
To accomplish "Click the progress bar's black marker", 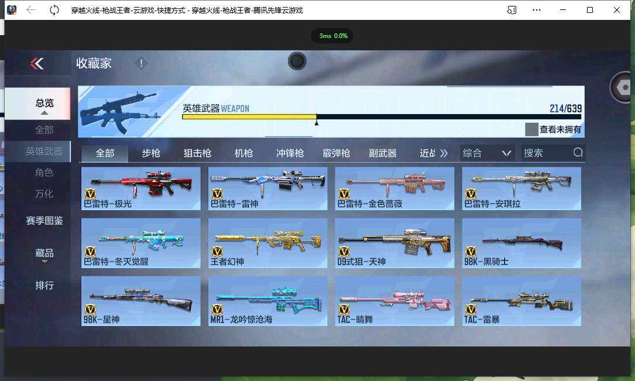I will [316, 122].
